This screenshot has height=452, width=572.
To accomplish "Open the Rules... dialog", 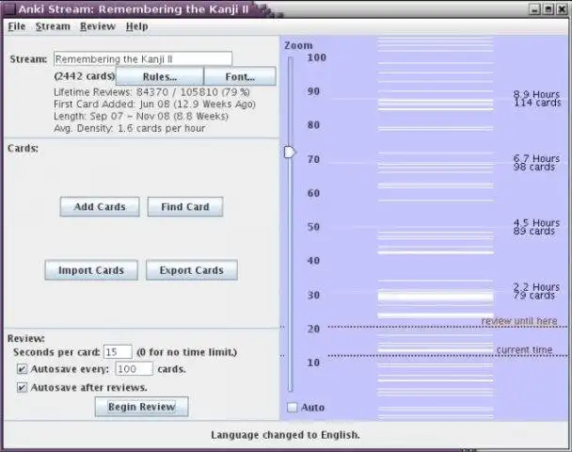I will 159,76.
